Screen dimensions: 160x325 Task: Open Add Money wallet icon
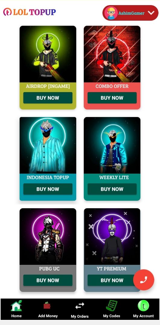[48, 305]
